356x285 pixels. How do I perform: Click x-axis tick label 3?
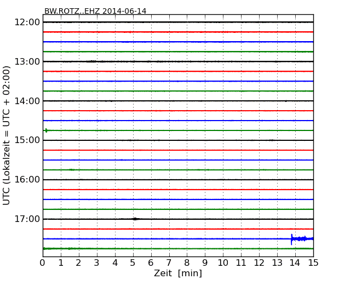(x=97, y=263)
